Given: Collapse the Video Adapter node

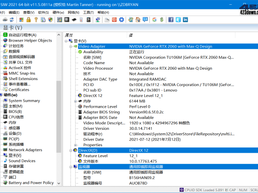Looking at the screenshot, I should pyautogui.click(x=71, y=47).
